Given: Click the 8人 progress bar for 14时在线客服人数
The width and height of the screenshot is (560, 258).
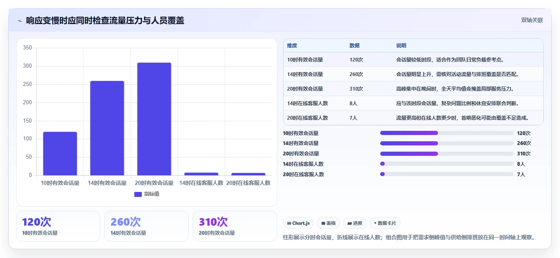Looking at the screenshot, I should 447,164.
